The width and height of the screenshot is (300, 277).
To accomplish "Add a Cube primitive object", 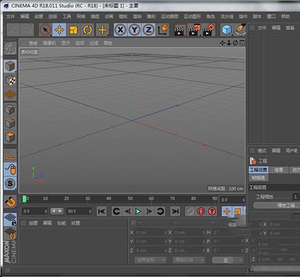I will point(227,30).
